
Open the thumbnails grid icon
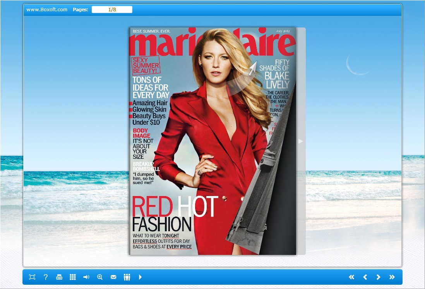(73, 277)
